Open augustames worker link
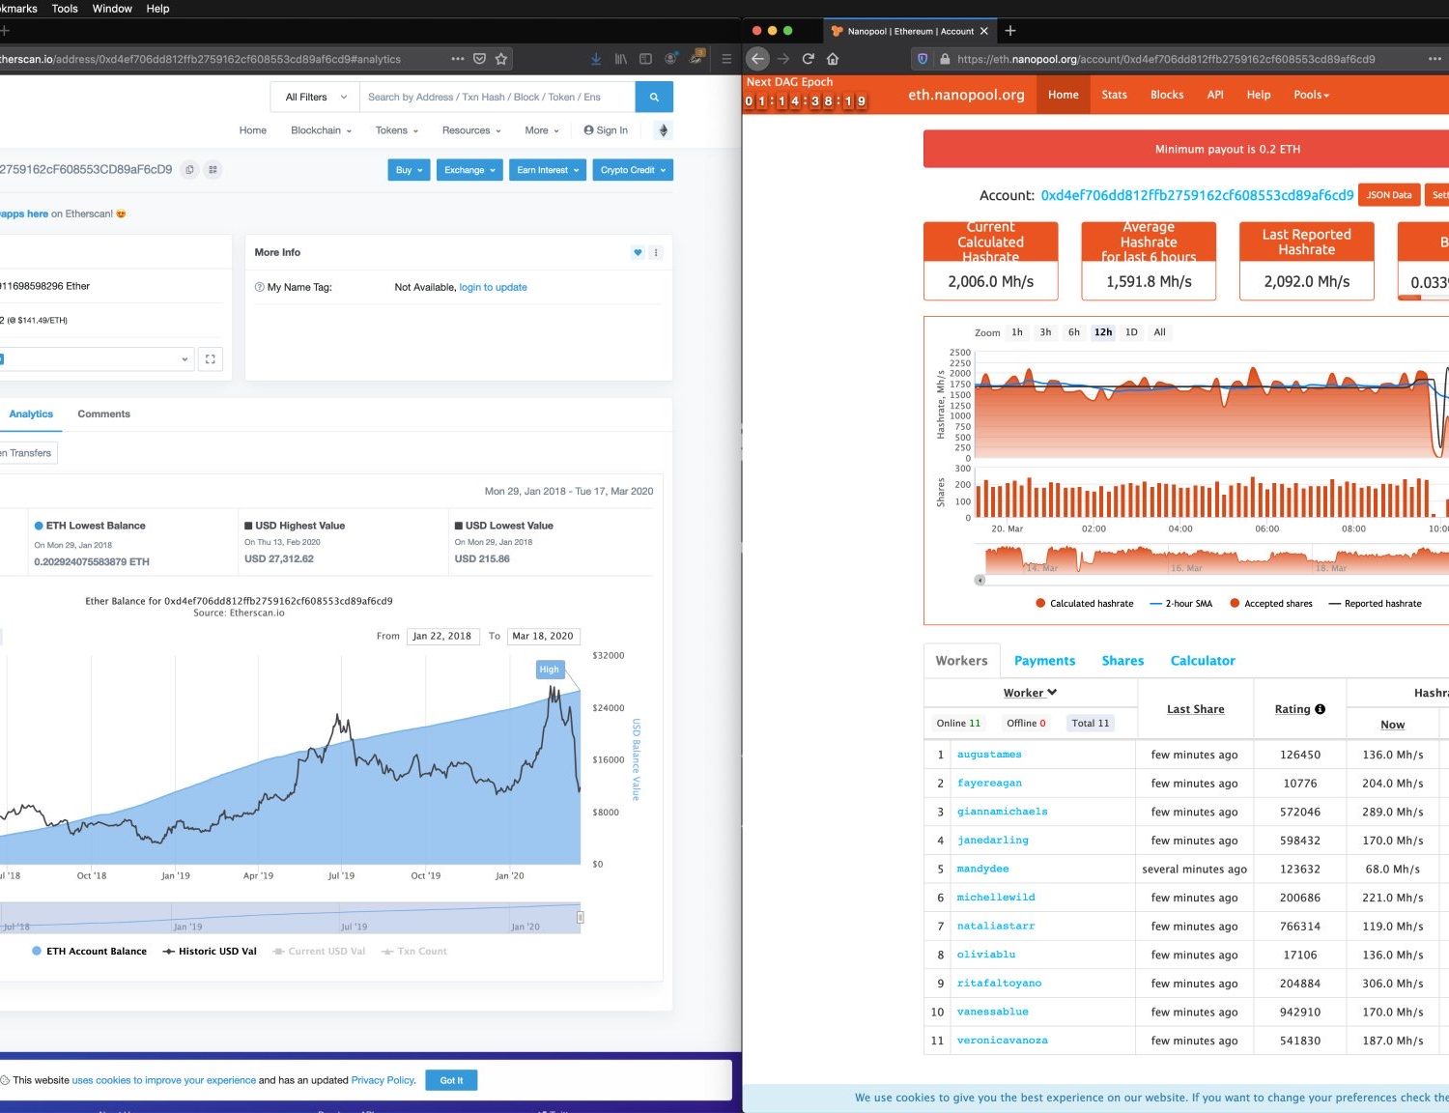The width and height of the screenshot is (1449, 1113). coord(989,755)
